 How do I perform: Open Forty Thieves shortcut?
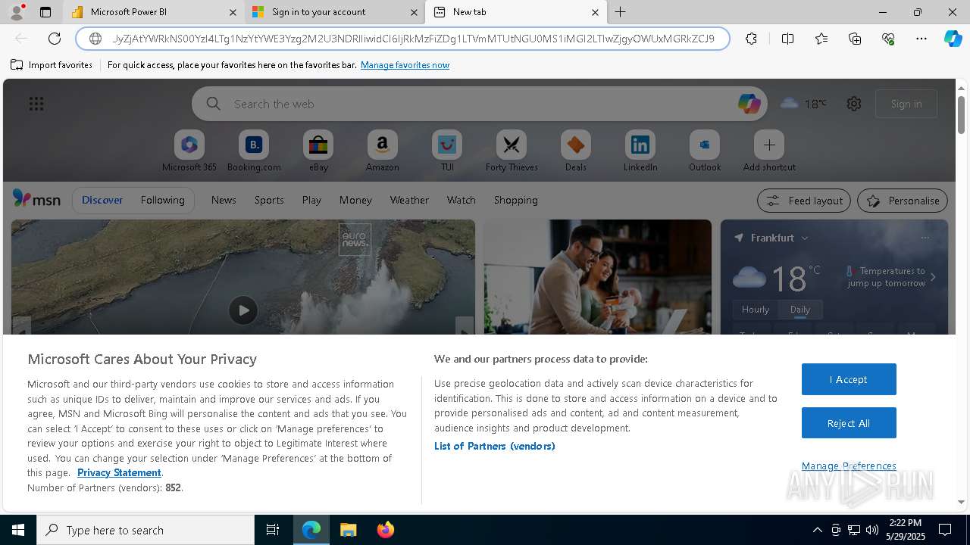pyautogui.click(x=512, y=151)
